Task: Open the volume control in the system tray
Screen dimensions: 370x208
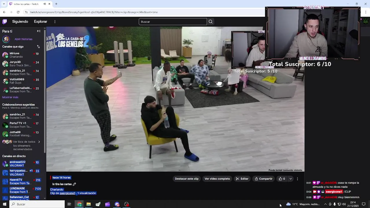Action: (344, 204)
